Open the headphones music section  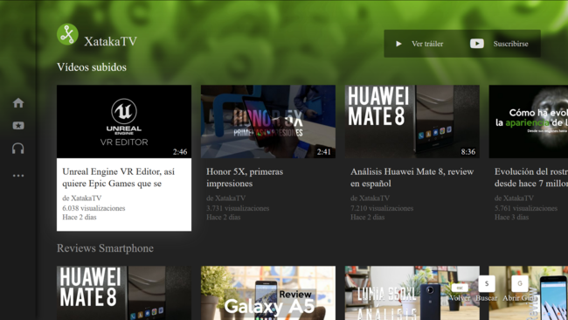[x=18, y=149]
